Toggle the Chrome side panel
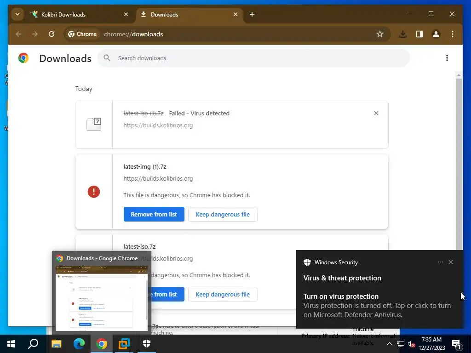Screen dimensions: 471x353 point(419,34)
